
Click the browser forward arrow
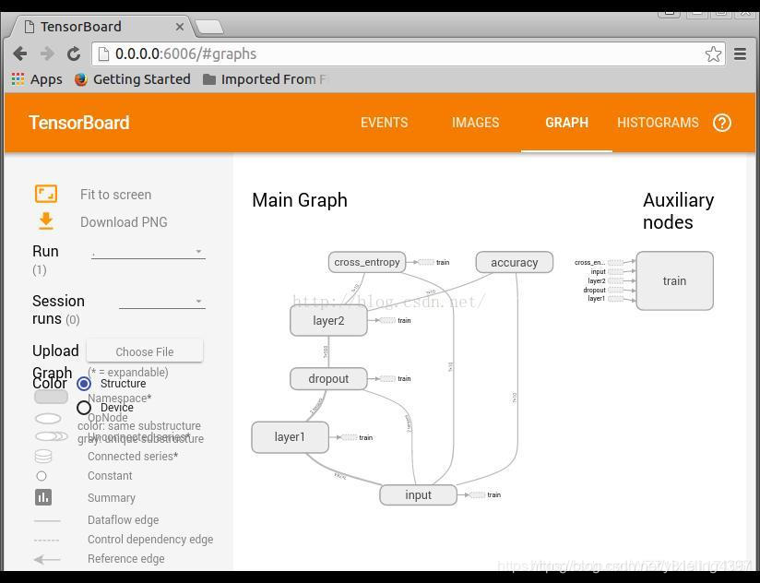pos(47,54)
